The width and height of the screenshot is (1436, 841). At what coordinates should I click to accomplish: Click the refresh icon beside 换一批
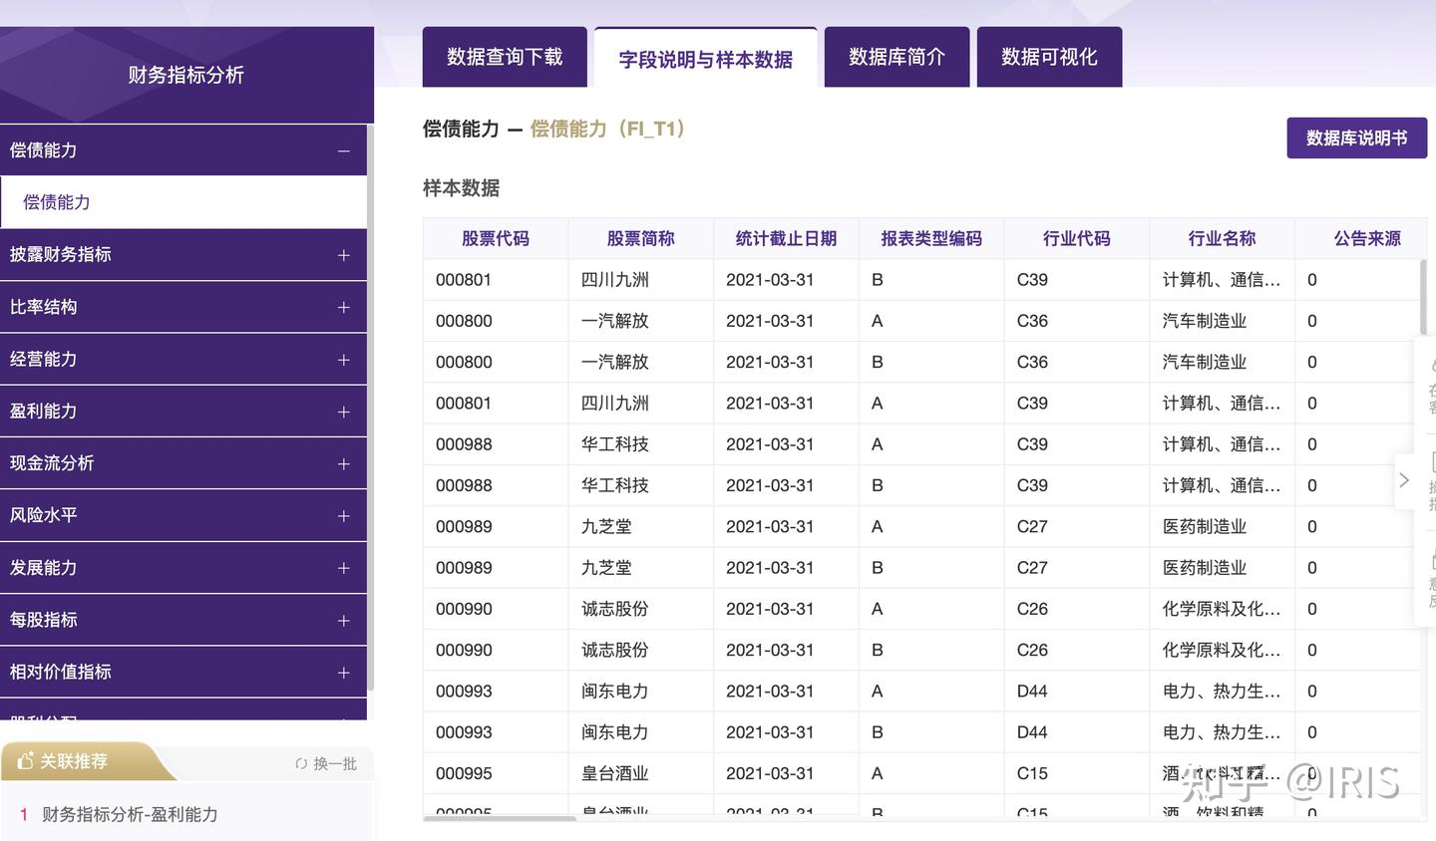(x=301, y=762)
